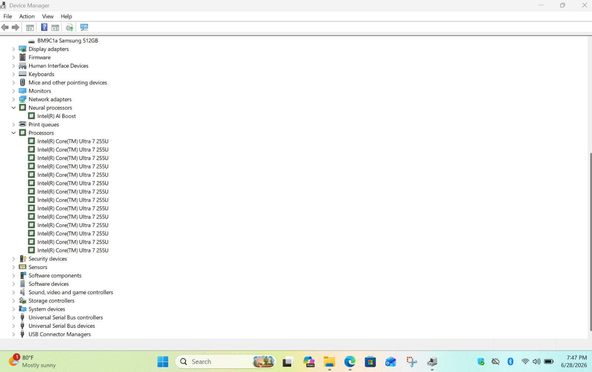Screen dimensions: 592x372
Task: Click the taskbar Search box
Action: tap(226, 362)
